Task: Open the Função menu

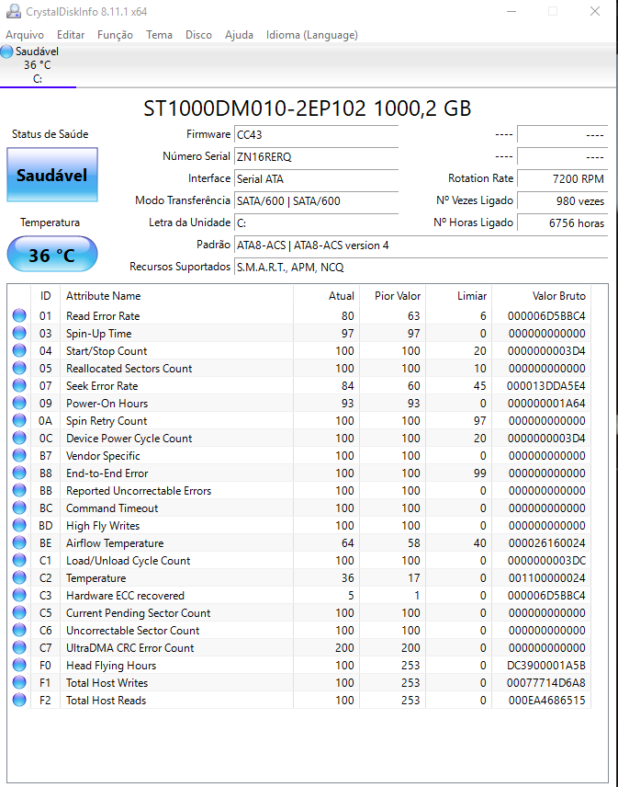Action: pyautogui.click(x=115, y=35)
